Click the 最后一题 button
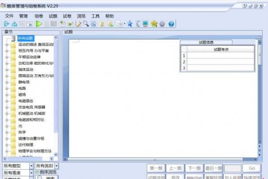Image resolution: width=268 pixels, height=179 pixels. point(213,168)
